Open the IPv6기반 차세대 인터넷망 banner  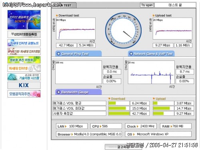24,51
